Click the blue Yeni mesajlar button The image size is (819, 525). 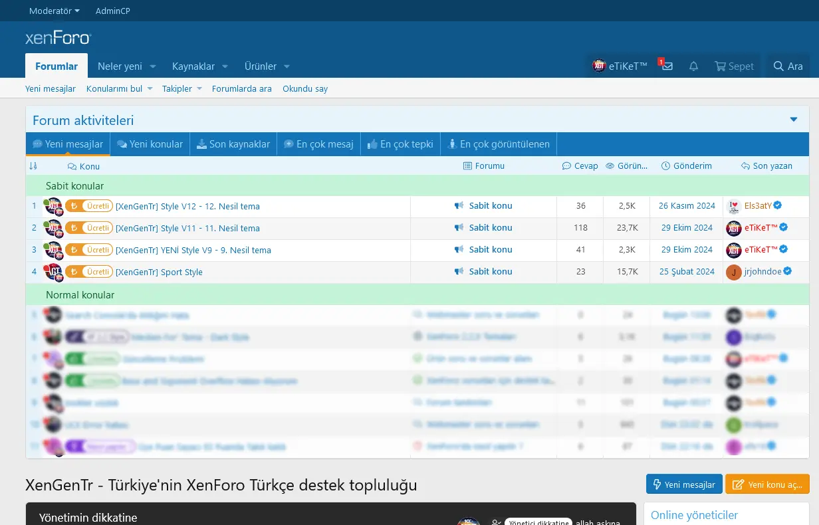pos(683,484)
